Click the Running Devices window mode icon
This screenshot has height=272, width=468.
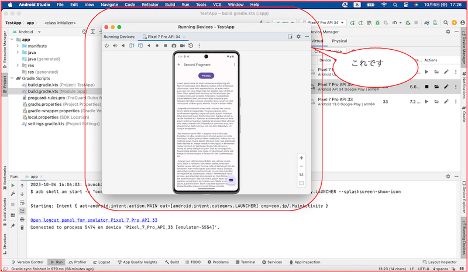(x=290, y=36)
